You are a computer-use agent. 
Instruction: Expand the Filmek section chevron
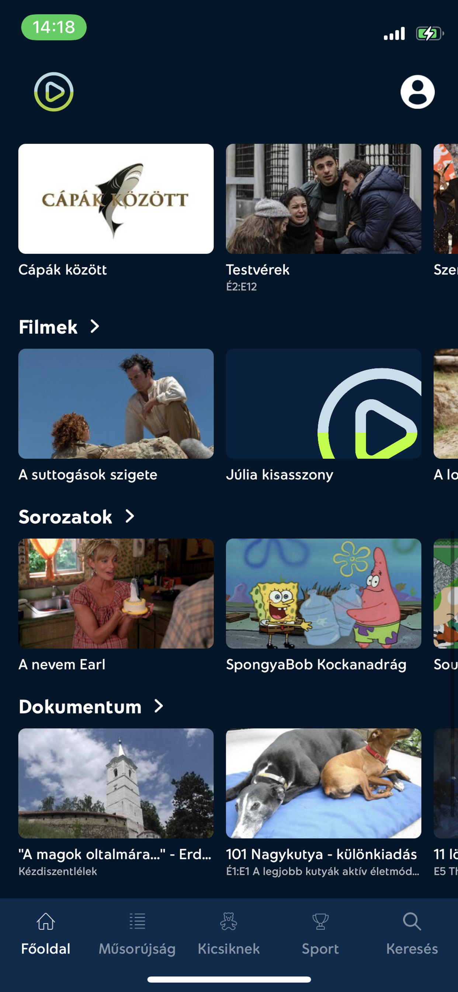coord(95,327)
